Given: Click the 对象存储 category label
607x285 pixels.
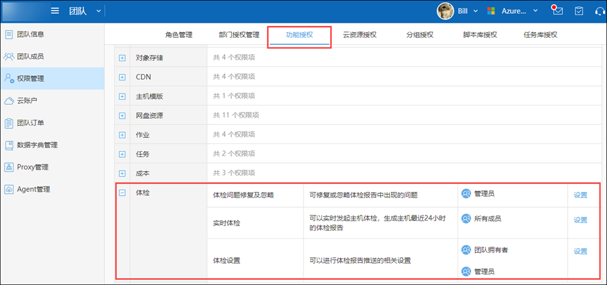Looking at the screenshot, I should pos(149,58).
